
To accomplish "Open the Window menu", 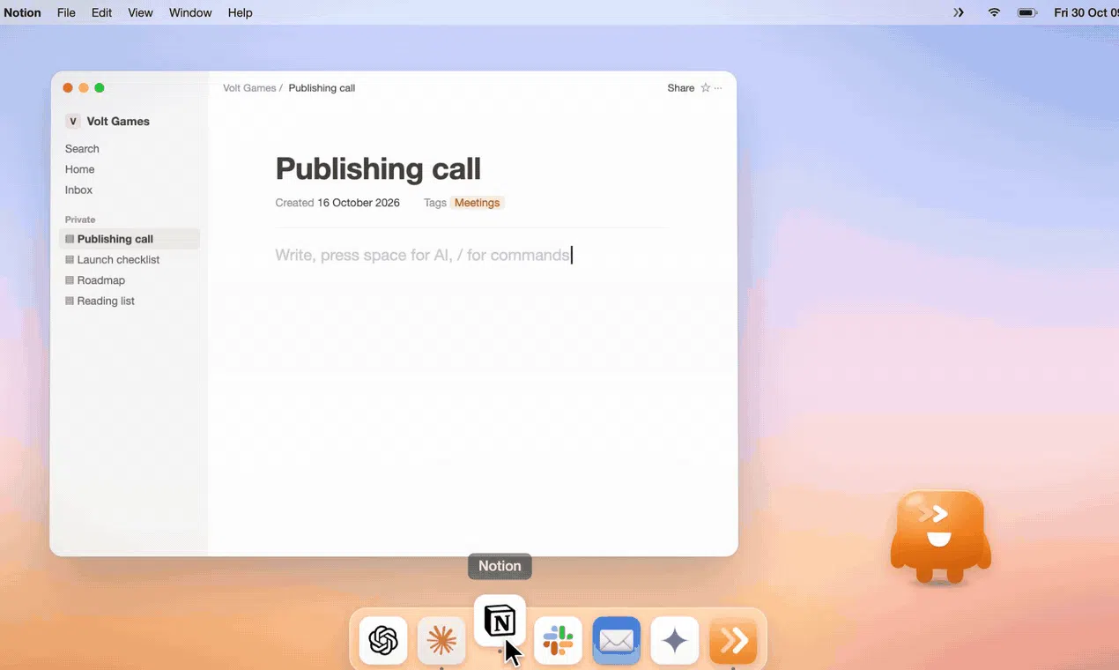I will click(x=190, y=12).
